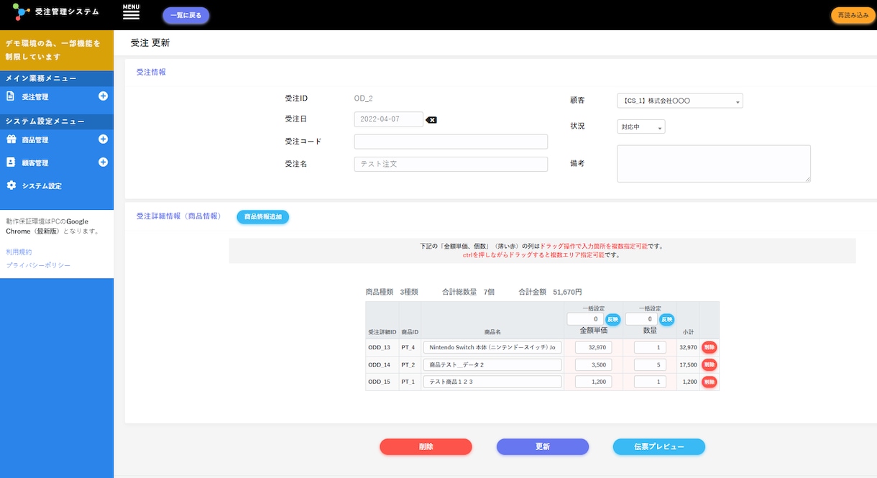Click the ODD_14 order detail ID cell
Viewport: 877px width, 478px height.
click(382, 364)
